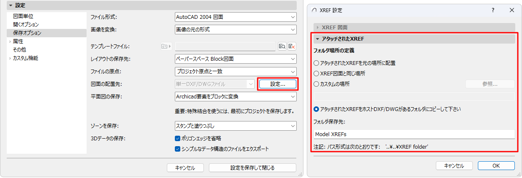Click the 重要:特殊結合を使うには note
This screenshot has height=178, width=522.
pyautogui.click(x=235, y=112)
